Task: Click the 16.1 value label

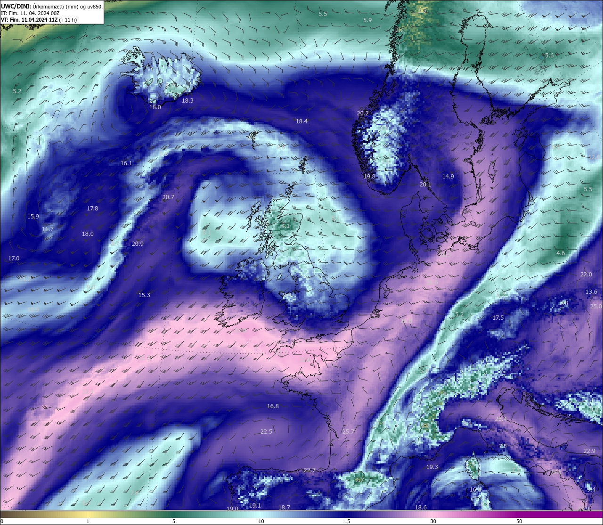Action: pos(126,163)
